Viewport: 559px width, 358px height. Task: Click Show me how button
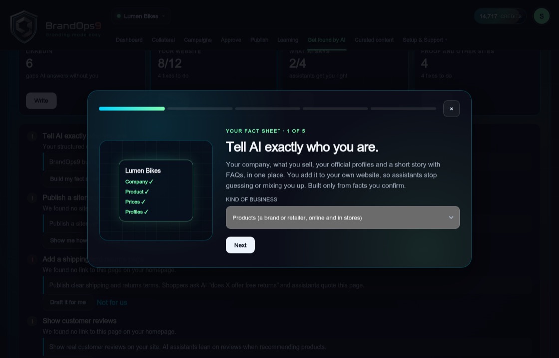coord(65,240)
